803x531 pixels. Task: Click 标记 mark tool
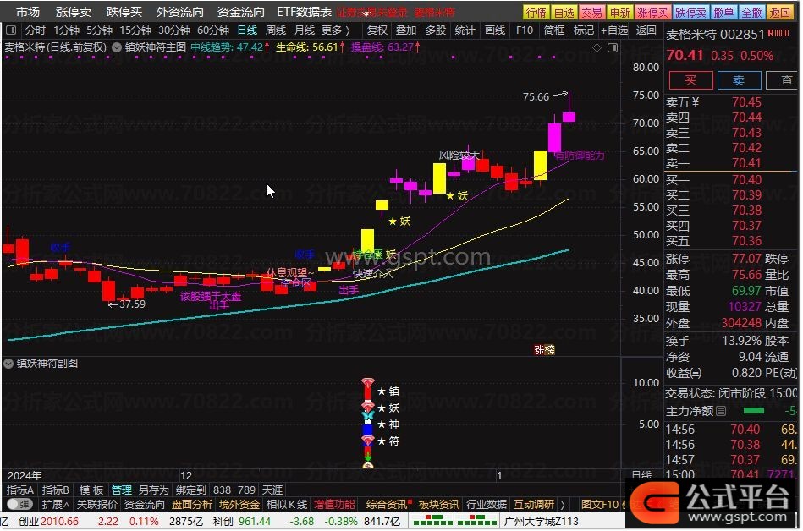point(583,30)
